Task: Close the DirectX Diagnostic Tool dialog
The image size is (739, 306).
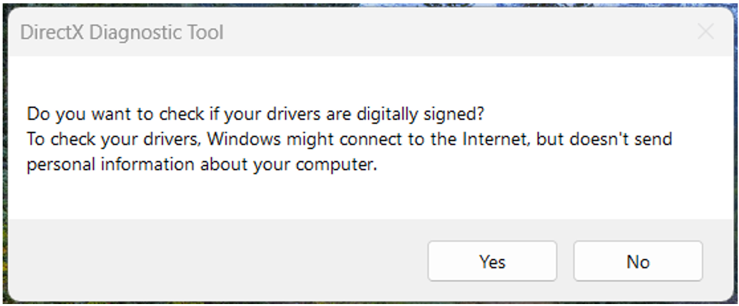Action: [706, 32]
